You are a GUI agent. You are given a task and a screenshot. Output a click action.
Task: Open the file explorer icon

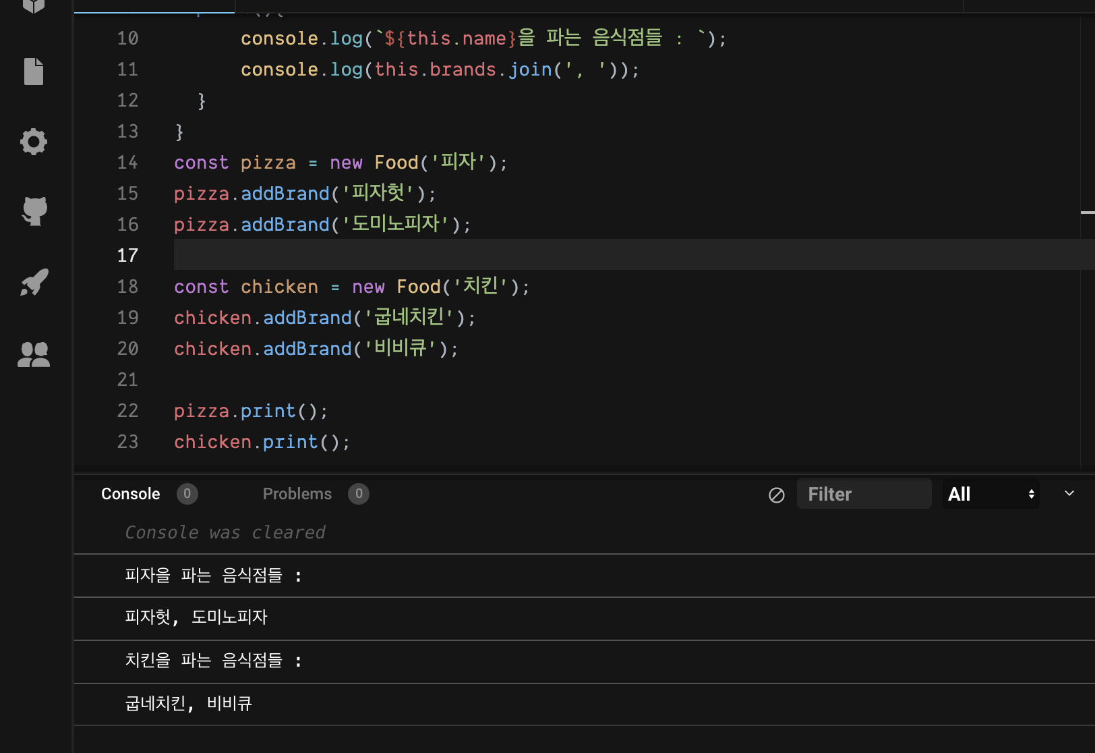(34, 71)
